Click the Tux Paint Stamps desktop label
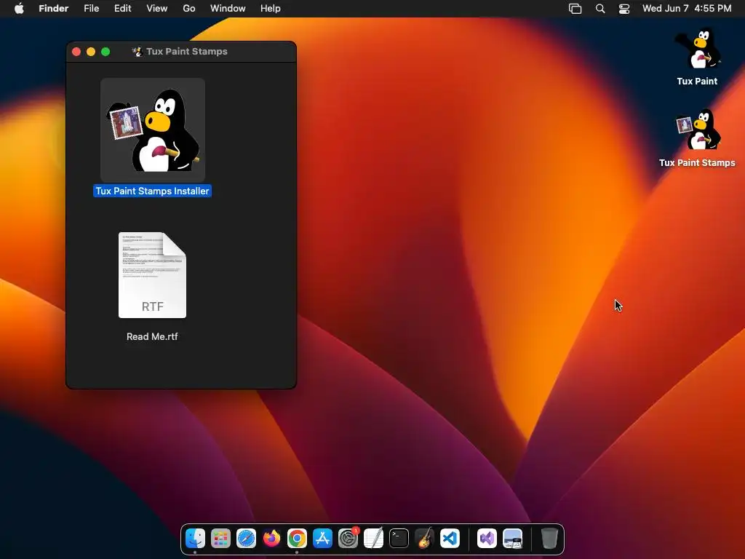The width and height of the screenshot is (745, 559). click(x=697, y=162)
